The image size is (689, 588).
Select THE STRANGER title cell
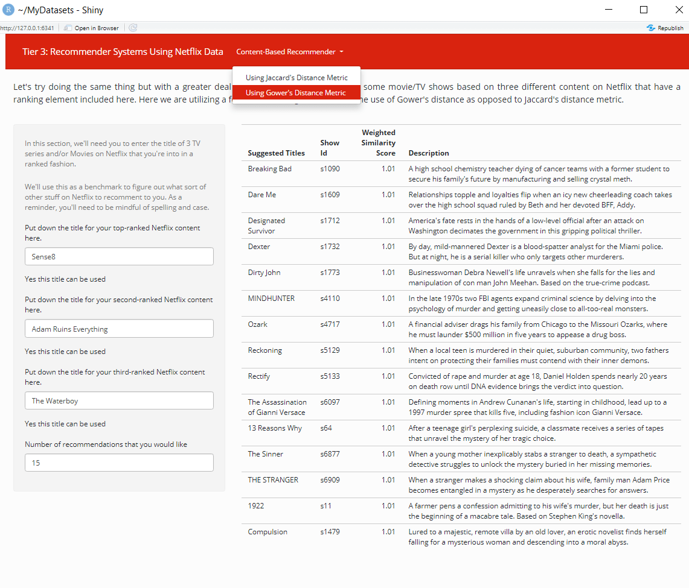273,479
